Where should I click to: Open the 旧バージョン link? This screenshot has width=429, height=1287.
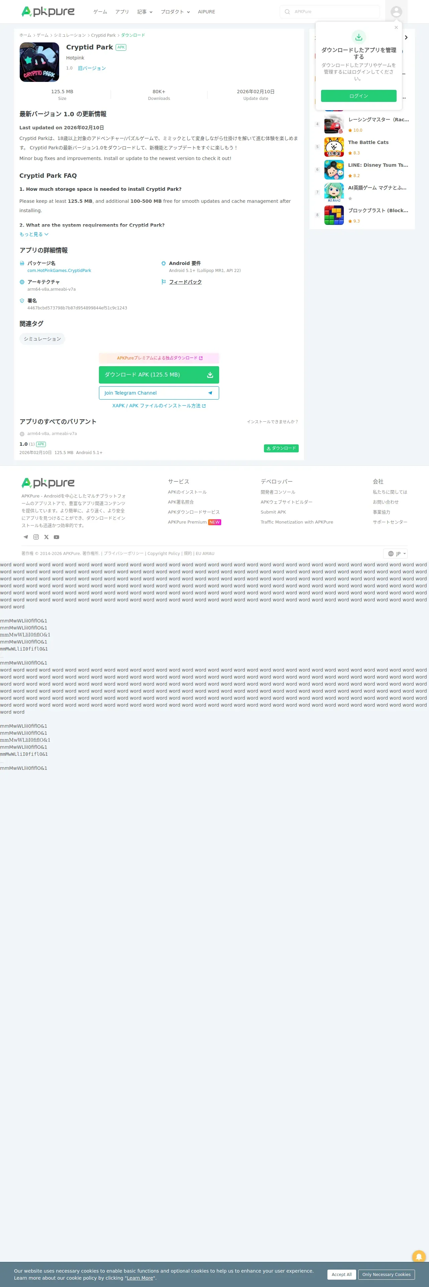click(92, 68)
